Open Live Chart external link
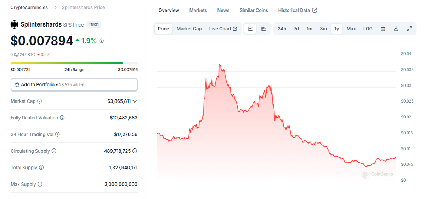 click(x=223, y=29)
